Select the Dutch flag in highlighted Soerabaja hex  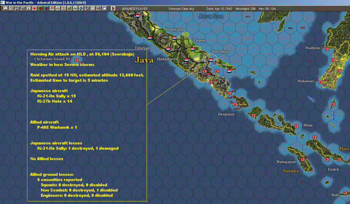click(x=211, y=60)
